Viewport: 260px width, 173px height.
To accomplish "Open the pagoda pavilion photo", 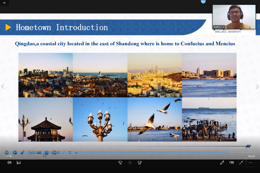I will 45,119.
